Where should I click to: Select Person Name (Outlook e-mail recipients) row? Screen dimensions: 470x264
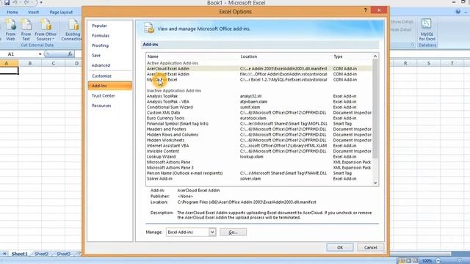click(259, 173)
